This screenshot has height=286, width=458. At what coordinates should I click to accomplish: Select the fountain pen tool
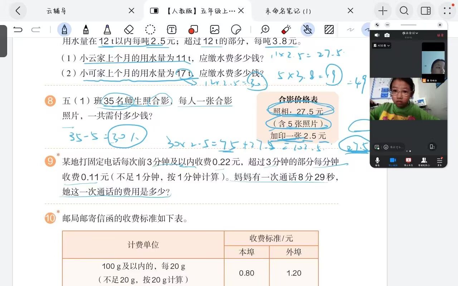click(64, 29)
